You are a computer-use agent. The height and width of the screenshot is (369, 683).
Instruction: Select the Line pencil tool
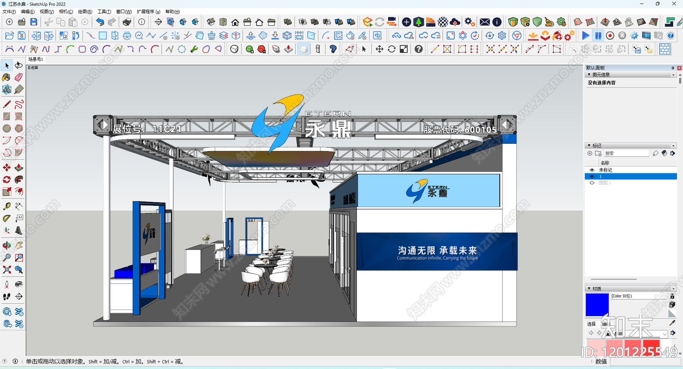point(7,104)
